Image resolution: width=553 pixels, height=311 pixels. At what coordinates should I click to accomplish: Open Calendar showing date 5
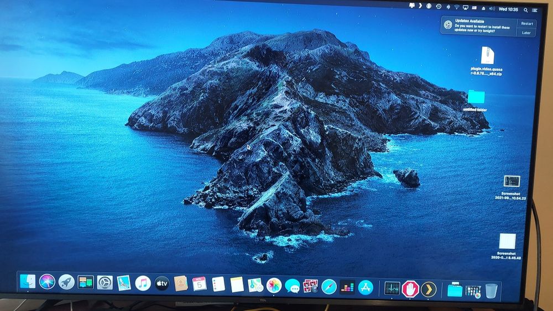(199, 284)
